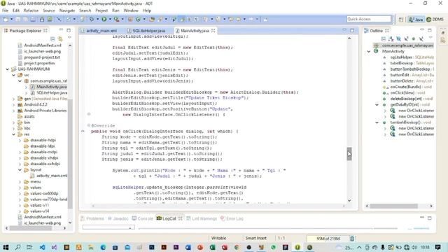Screen dimensions: 448x252
Task: Switch to the activity_main.xml editor tab
Action: point(99,31)
